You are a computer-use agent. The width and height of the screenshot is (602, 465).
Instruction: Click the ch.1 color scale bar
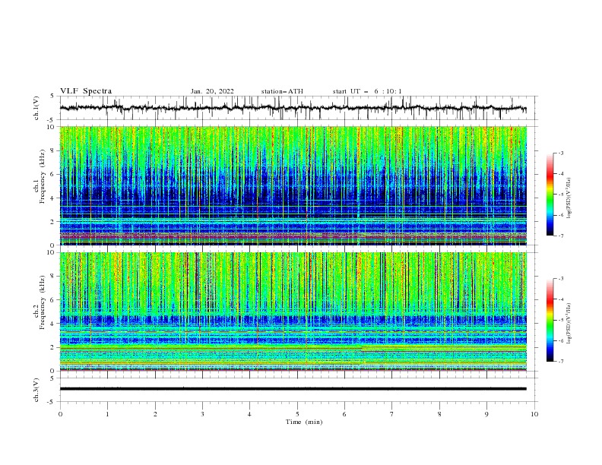pos(550,194)
